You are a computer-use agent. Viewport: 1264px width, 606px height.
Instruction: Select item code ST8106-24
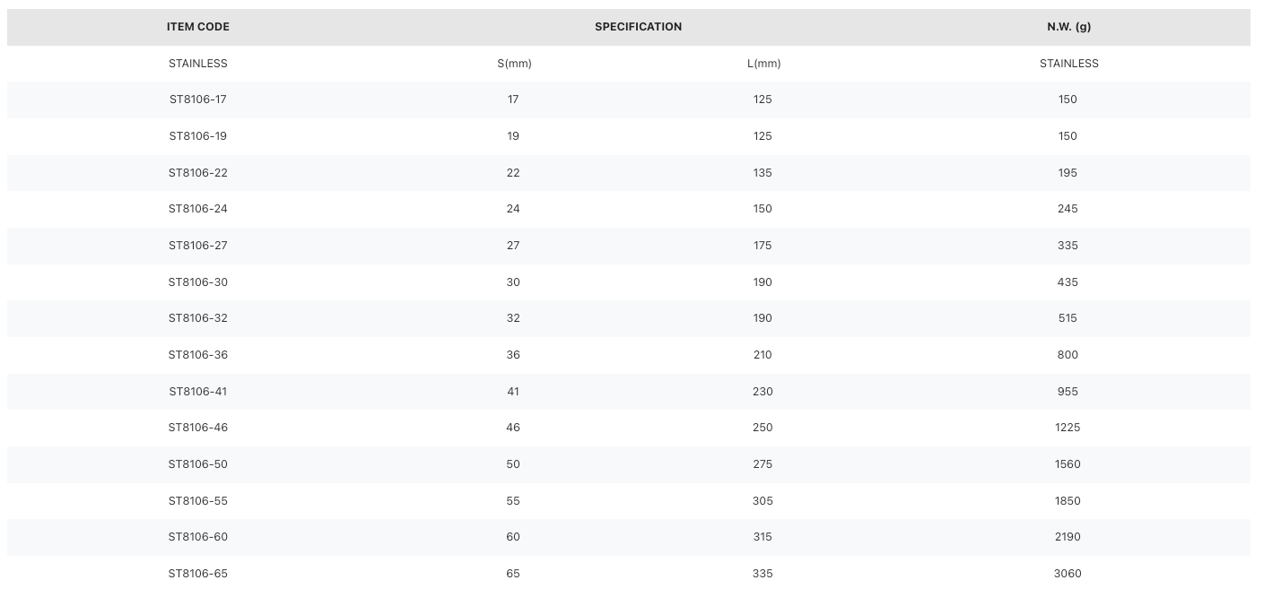[x=198, y=209]
